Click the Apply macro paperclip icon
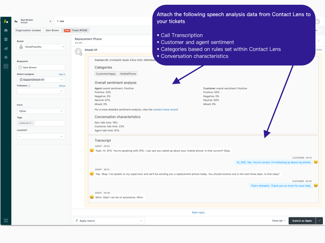The width and height of the screenshot is (325, 243). [x=76, y=221]
